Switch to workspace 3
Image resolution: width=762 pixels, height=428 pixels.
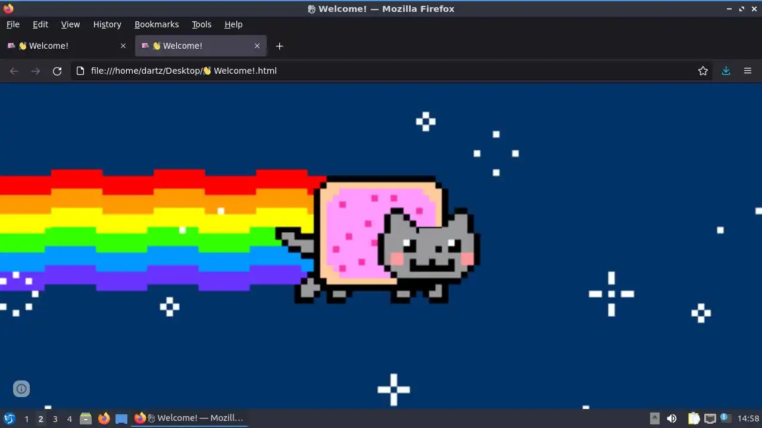(55, 418)
